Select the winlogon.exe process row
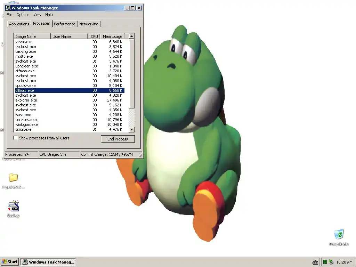356x267 pixels. [69, 125]
